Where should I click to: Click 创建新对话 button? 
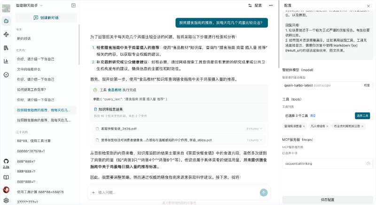[x=46, y=18]
